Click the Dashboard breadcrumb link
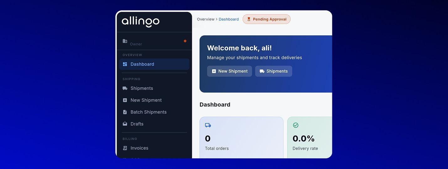Screen dimensions: 448x169 tap(229, 19)
